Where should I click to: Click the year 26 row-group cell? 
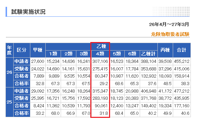(10, 72)
